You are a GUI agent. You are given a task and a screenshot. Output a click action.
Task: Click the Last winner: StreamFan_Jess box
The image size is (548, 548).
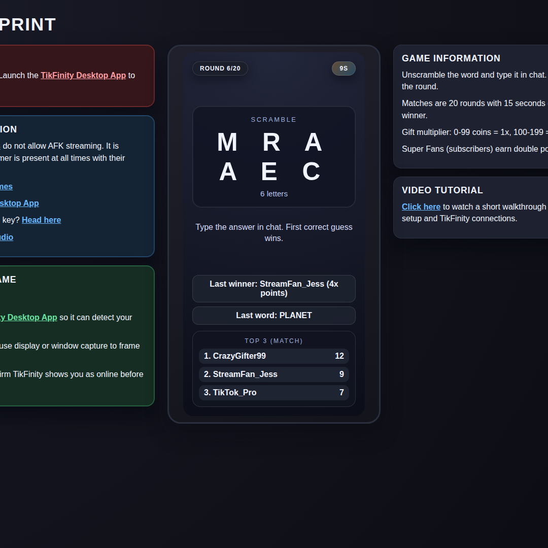click(x=274, y=289)
